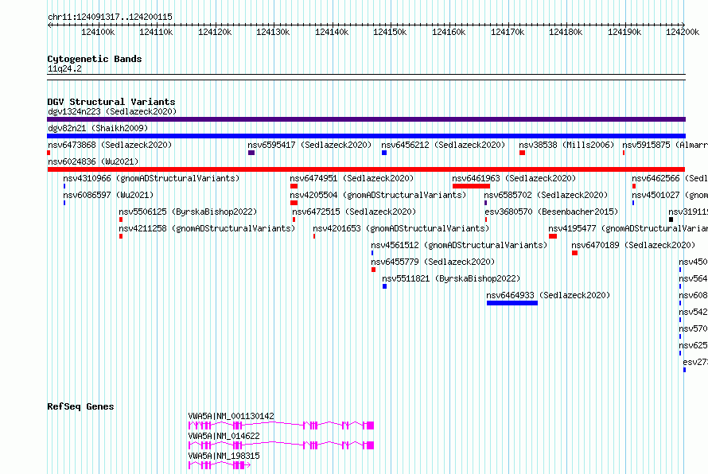Click the VWA5A NM_014622 transcript glyph
Image resolution: width=708 pixels, height=474 pixels.
(x=281, y=445)
